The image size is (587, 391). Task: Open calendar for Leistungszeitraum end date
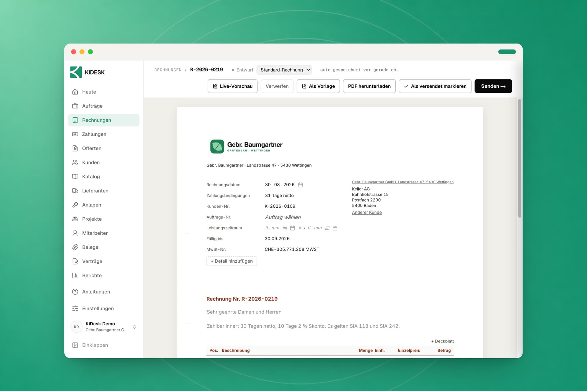click(335, 228)
